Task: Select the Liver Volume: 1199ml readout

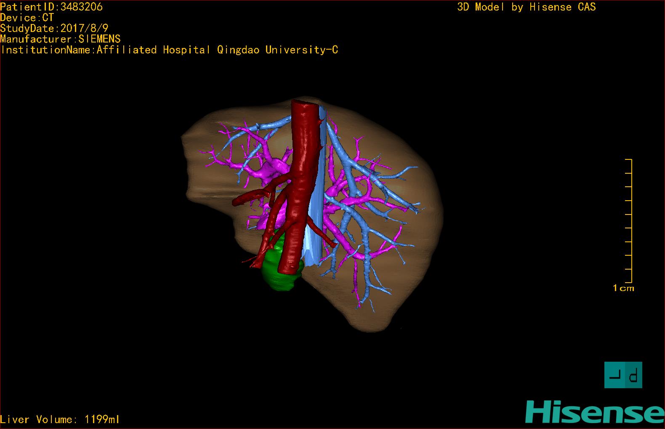Action: tap(60, 419)
